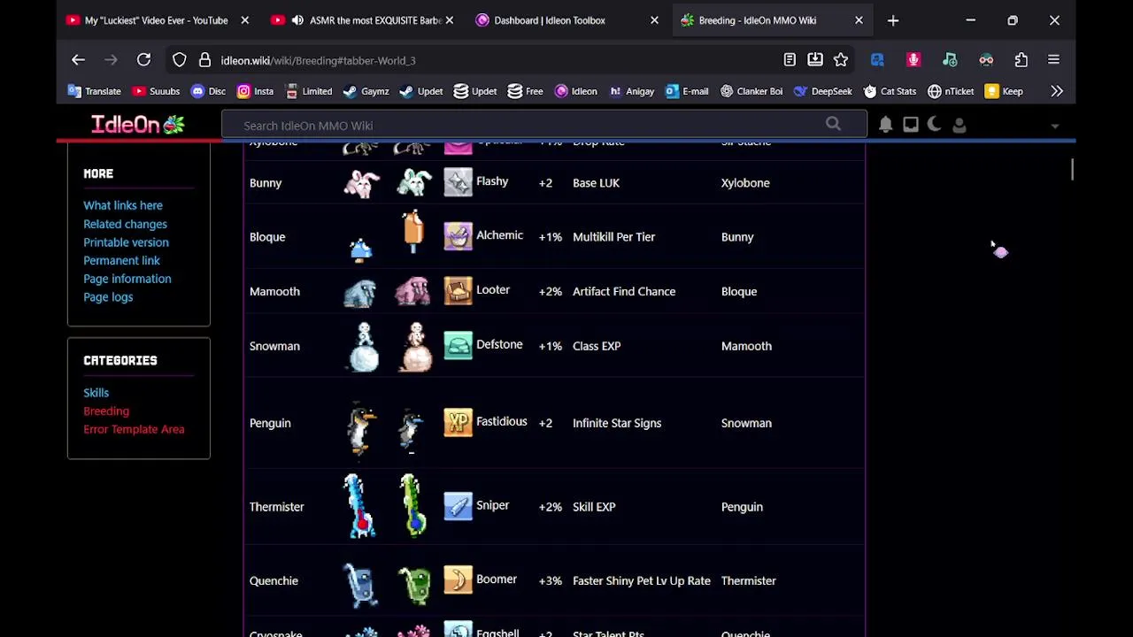Expand the wiki header dropdown arrow
This screenshot has height=637, width=1133.
click(1054, 127)
